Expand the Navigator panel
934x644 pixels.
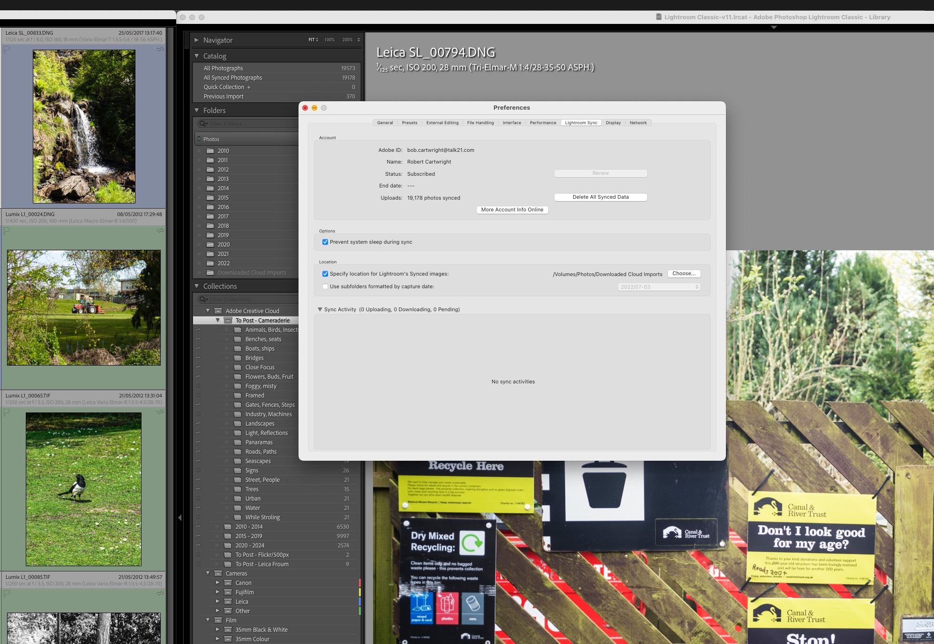[x=197, y=40]
